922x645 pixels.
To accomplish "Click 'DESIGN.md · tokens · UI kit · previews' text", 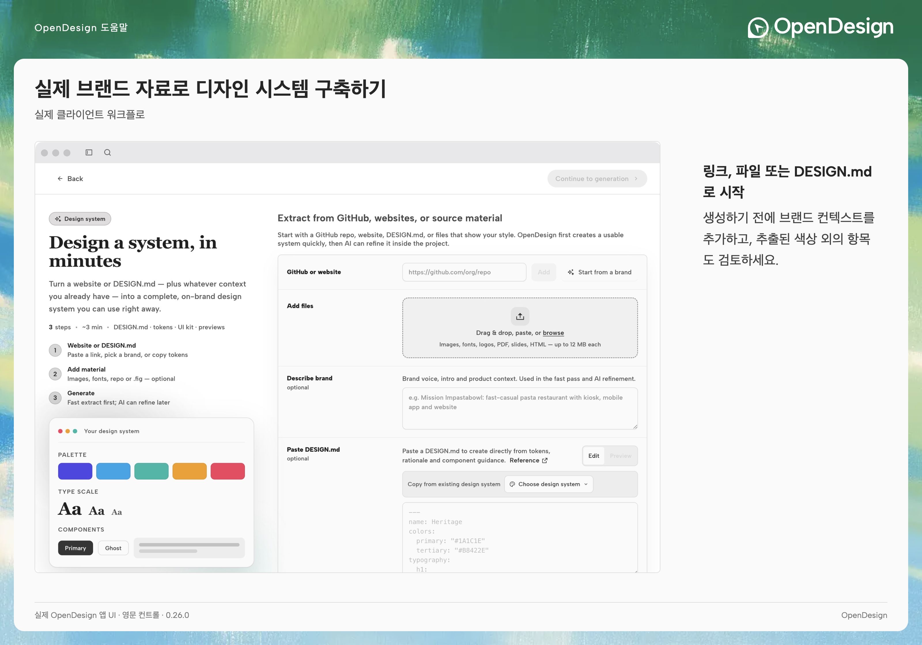I will 169,327.
